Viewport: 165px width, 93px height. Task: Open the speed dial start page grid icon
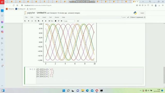[17, 5]
